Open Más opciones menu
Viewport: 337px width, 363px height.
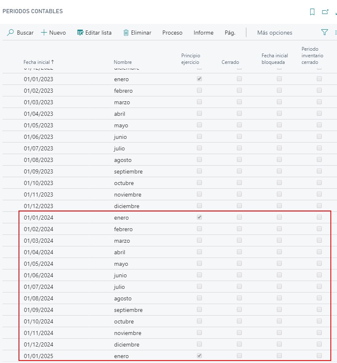click(x=274, y=33)
